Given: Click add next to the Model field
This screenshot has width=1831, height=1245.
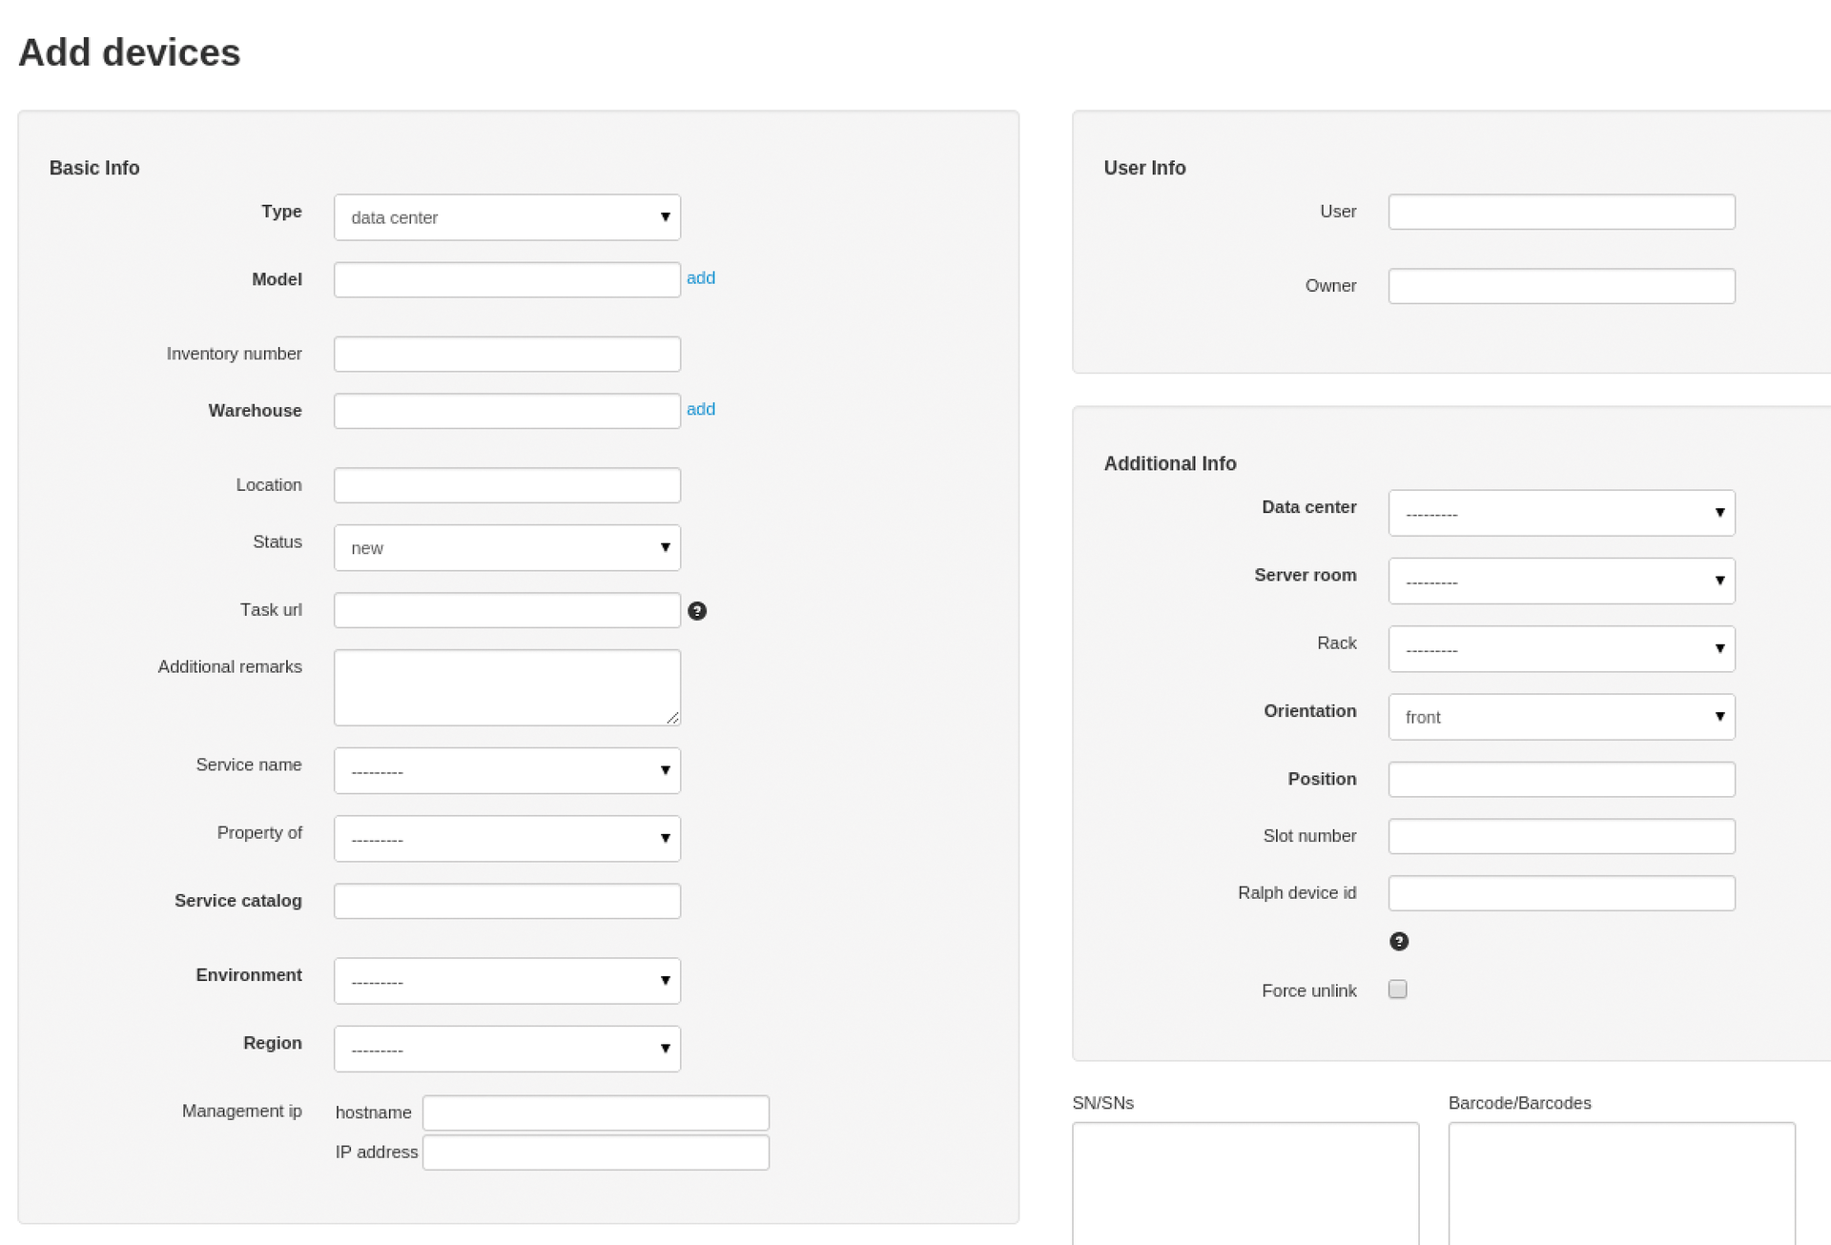Looking at the screenshot, I should click(x=701, y=277).
